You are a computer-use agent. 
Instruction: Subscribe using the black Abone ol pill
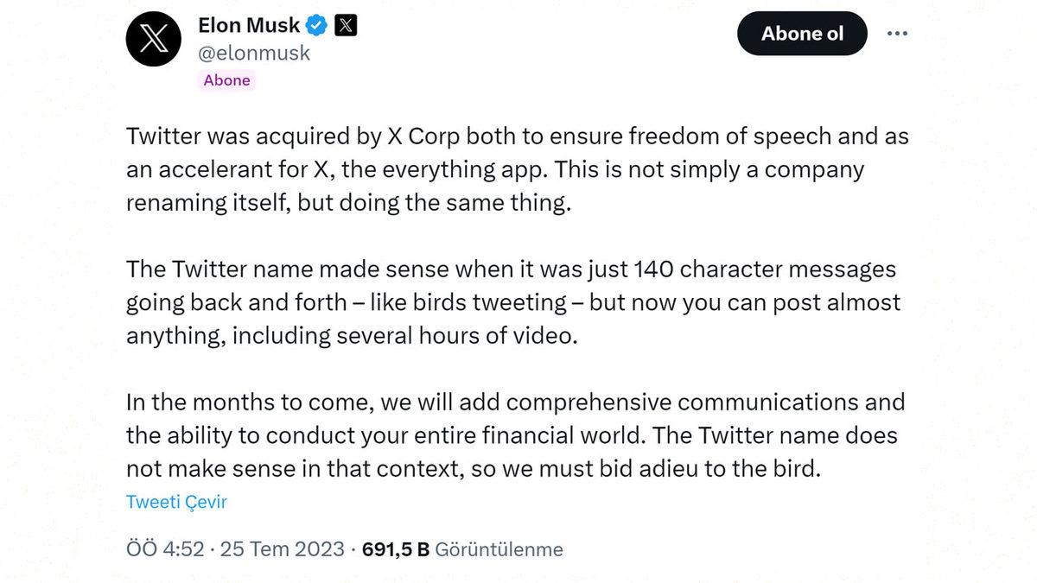(x=801, y=33)
